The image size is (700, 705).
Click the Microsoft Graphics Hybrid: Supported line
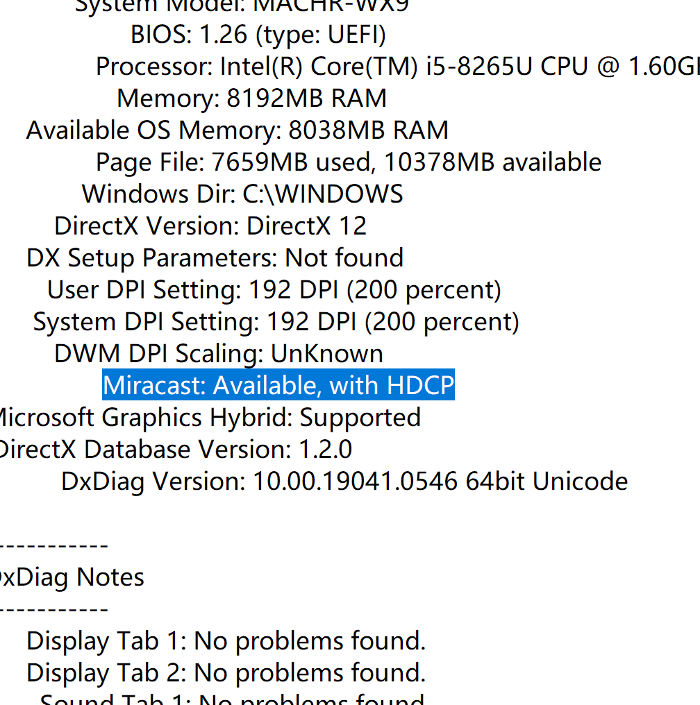pos(210,418)
